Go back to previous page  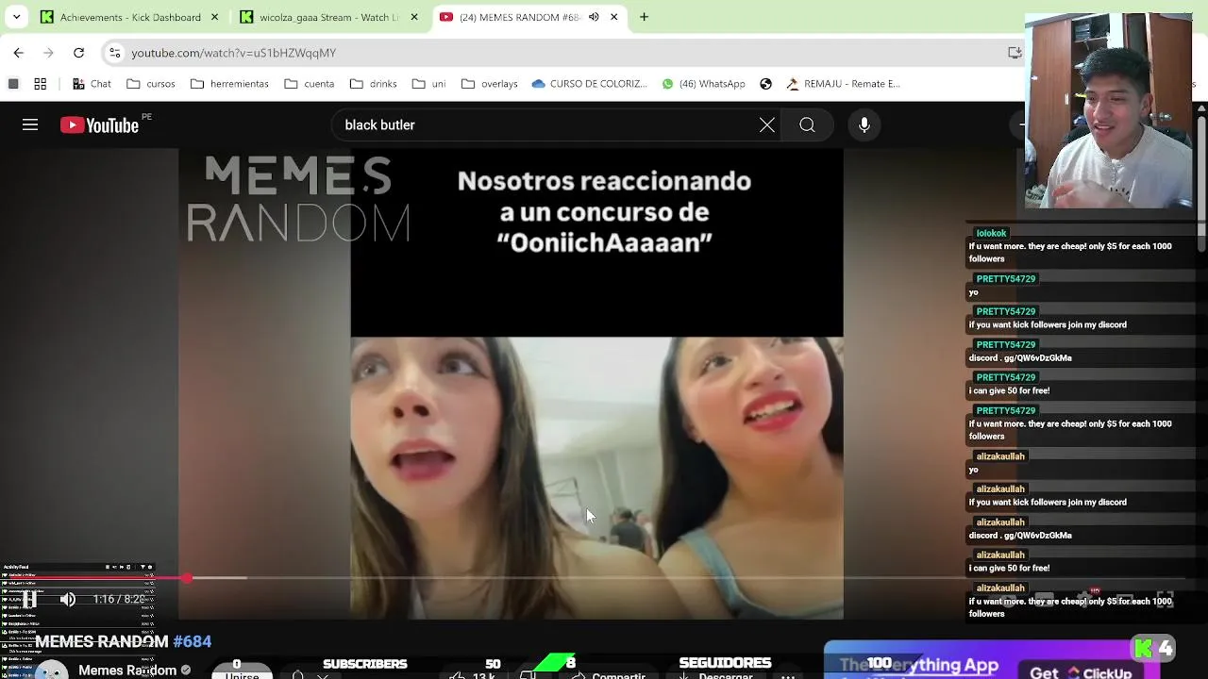(x=18, y=53)
